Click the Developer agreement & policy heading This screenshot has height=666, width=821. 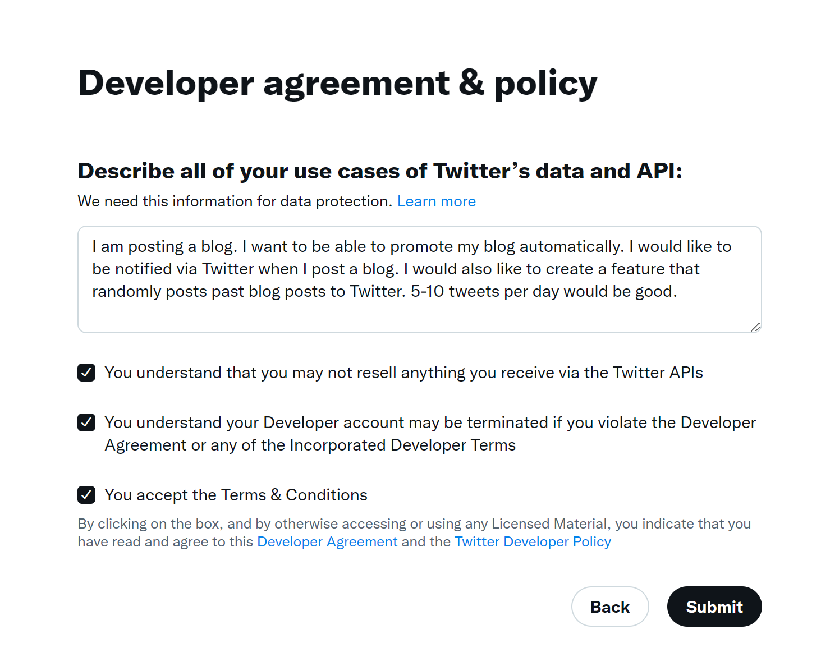tap(337, 82)
